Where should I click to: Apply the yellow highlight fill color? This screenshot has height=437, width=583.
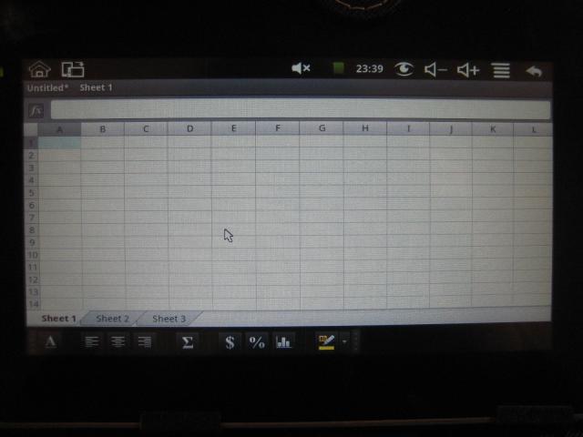tap(326, 342)
